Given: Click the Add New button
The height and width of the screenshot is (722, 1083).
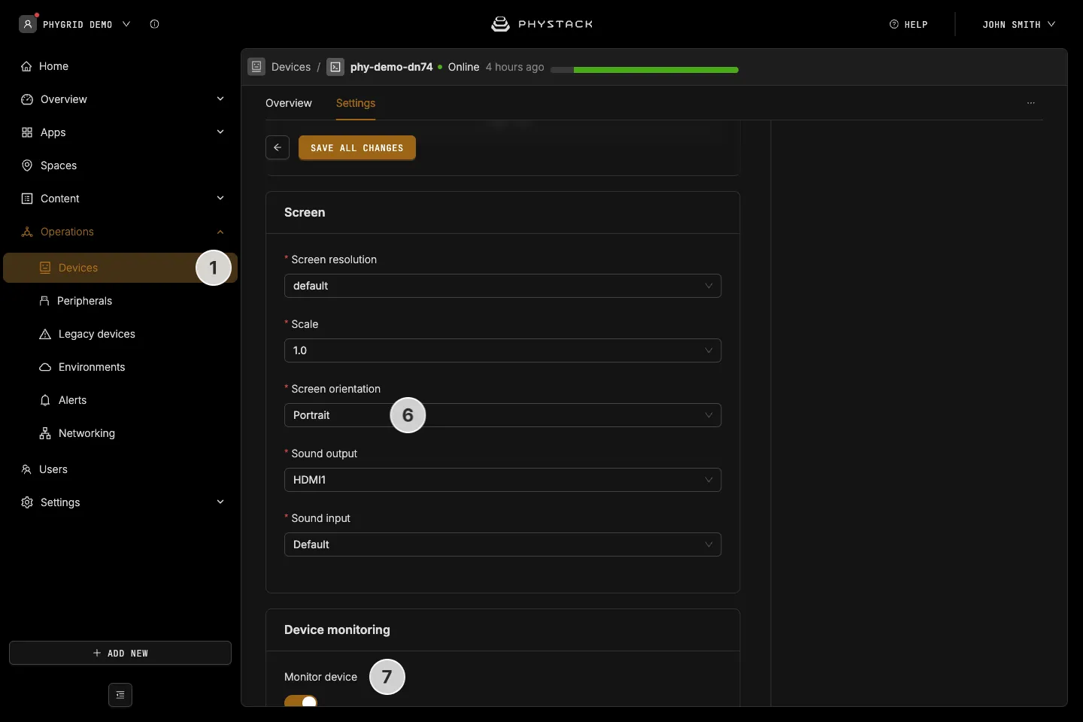Looking at the screenshot, I should pos(120,653).
